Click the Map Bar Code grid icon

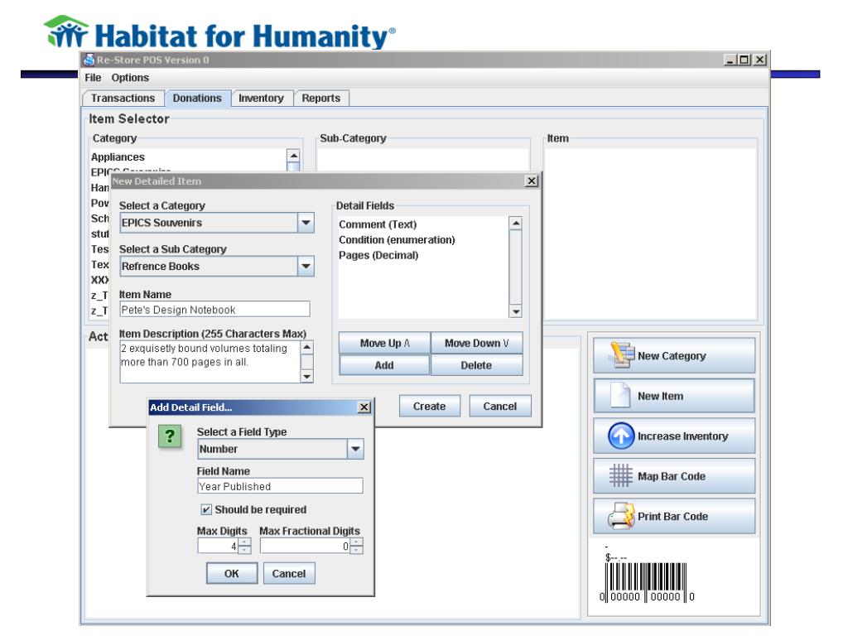(620, 476)
